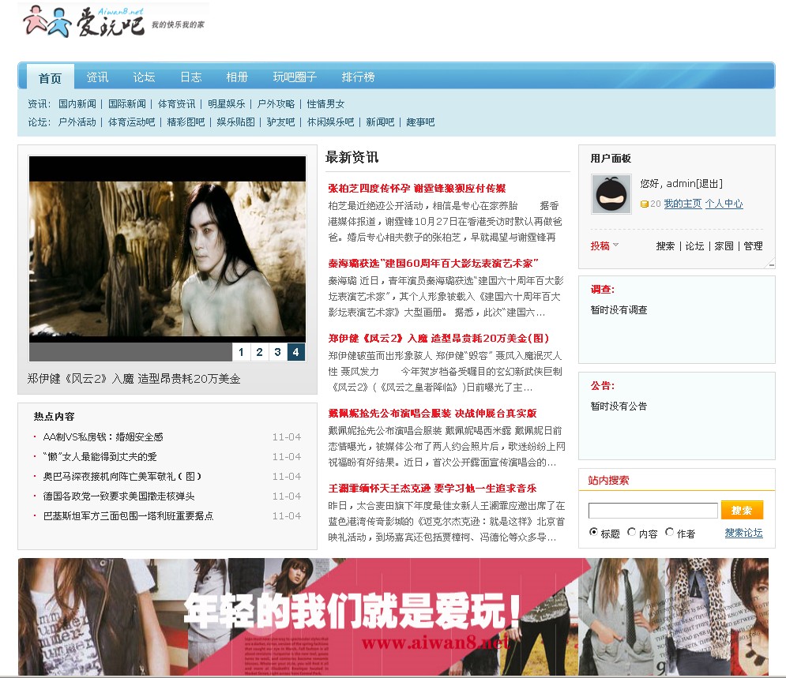Image resolution: width=786 pixels, height=678 pixels.
Task: Collapse the user panel corner icon
Action: pos(771,264)
